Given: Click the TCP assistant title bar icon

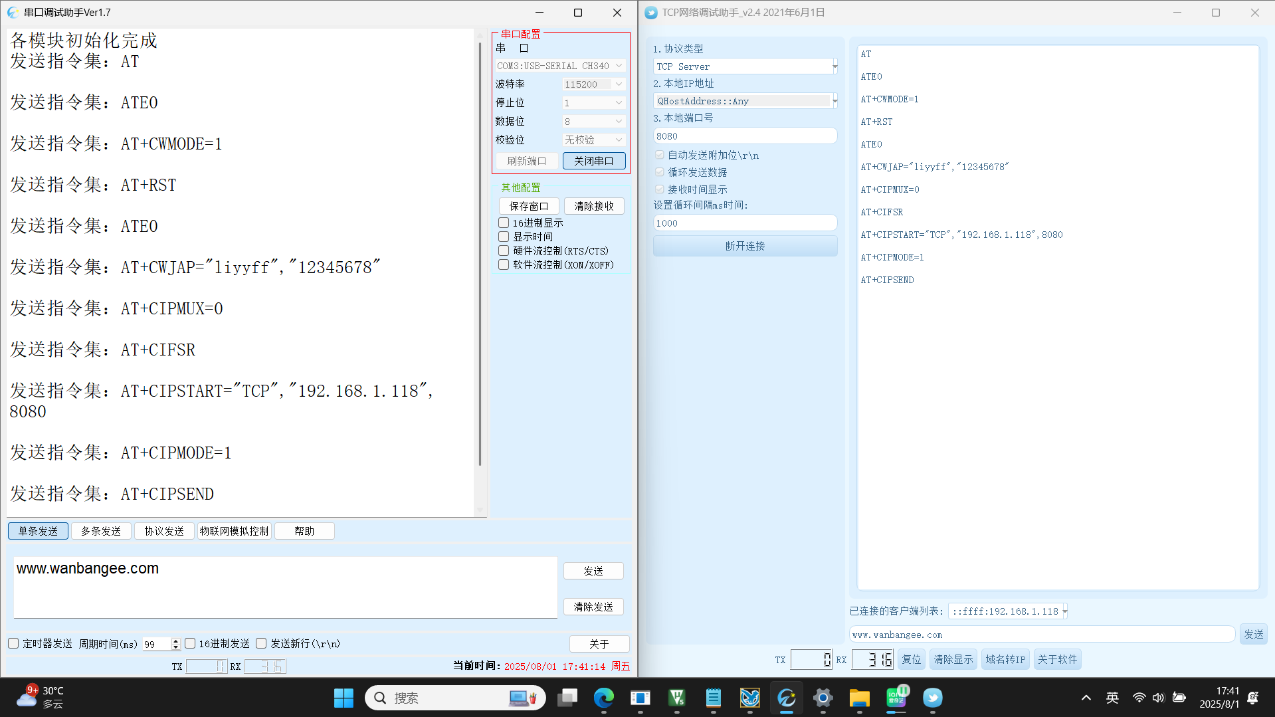Looking at the screenshot, I should point(651,13).
